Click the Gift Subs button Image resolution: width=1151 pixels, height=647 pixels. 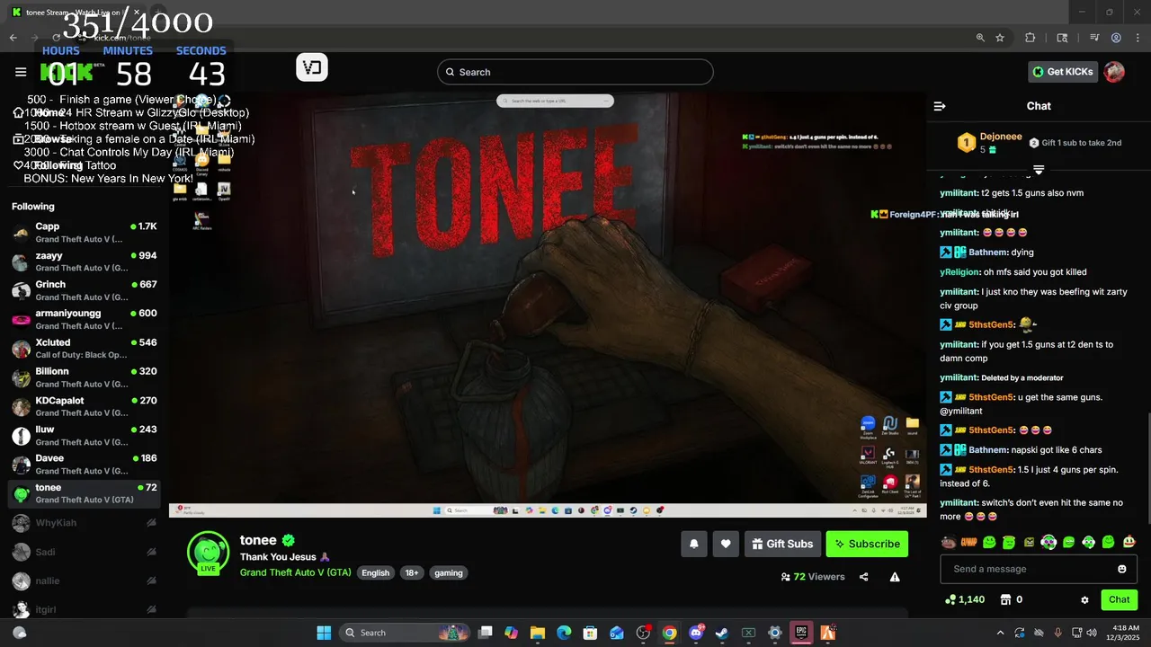[x=782, y=544]
